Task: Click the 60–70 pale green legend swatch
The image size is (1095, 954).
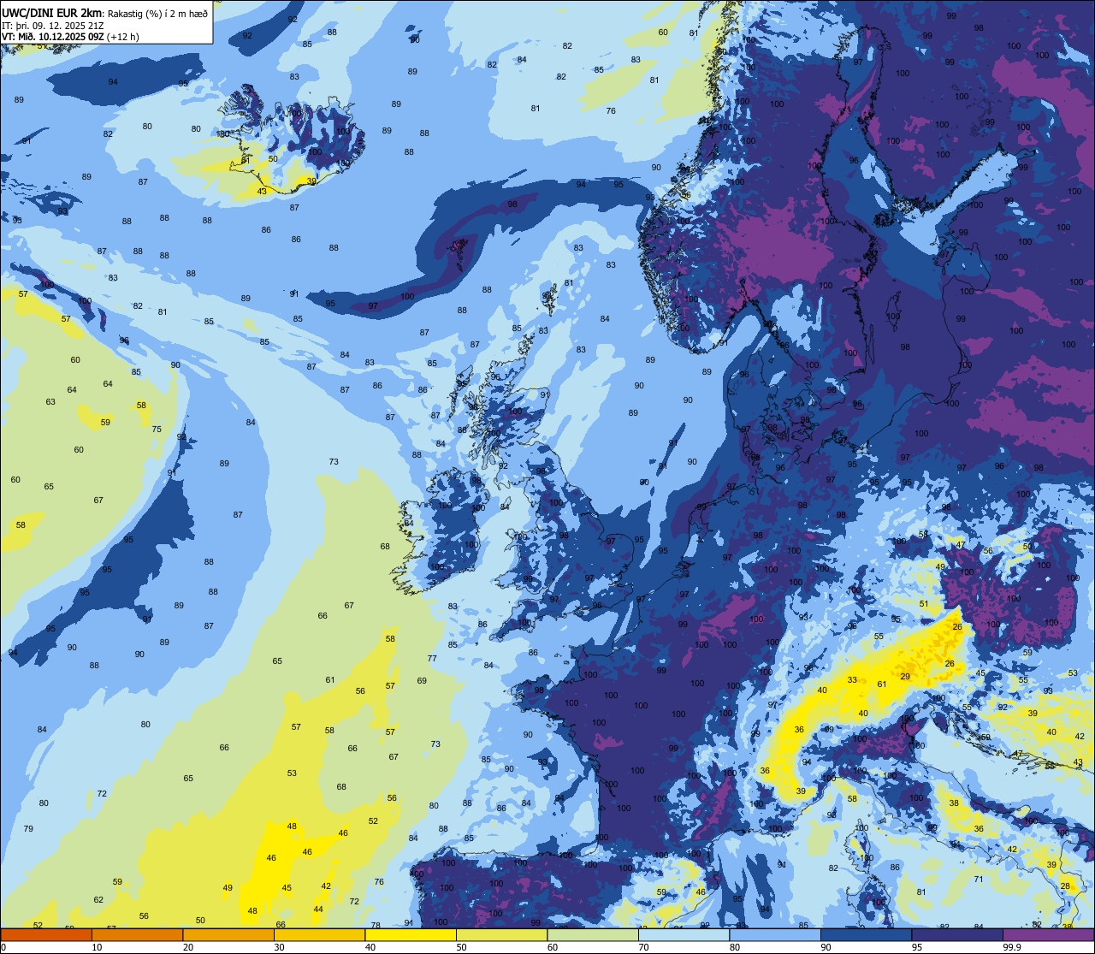Action: [593, 934]
